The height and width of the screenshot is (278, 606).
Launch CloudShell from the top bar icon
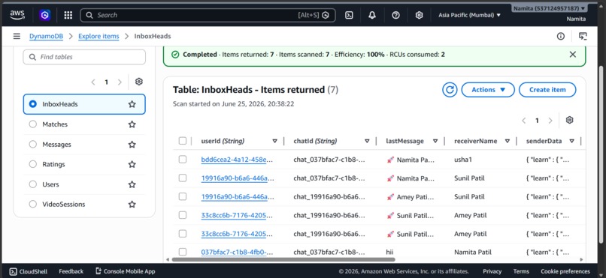click(349, 15)
